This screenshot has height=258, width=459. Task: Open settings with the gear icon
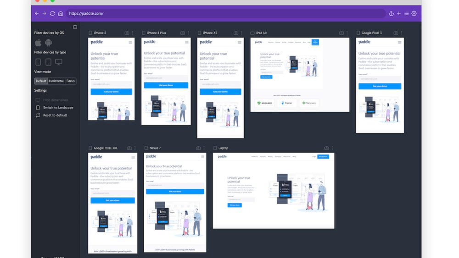pos(414,13)
